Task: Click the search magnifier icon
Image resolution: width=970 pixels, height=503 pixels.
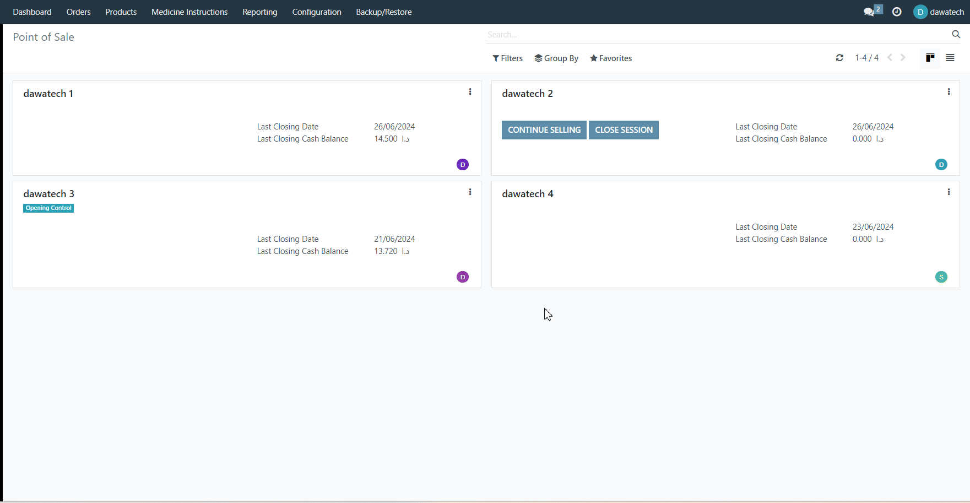Action: tap(956, 34)
